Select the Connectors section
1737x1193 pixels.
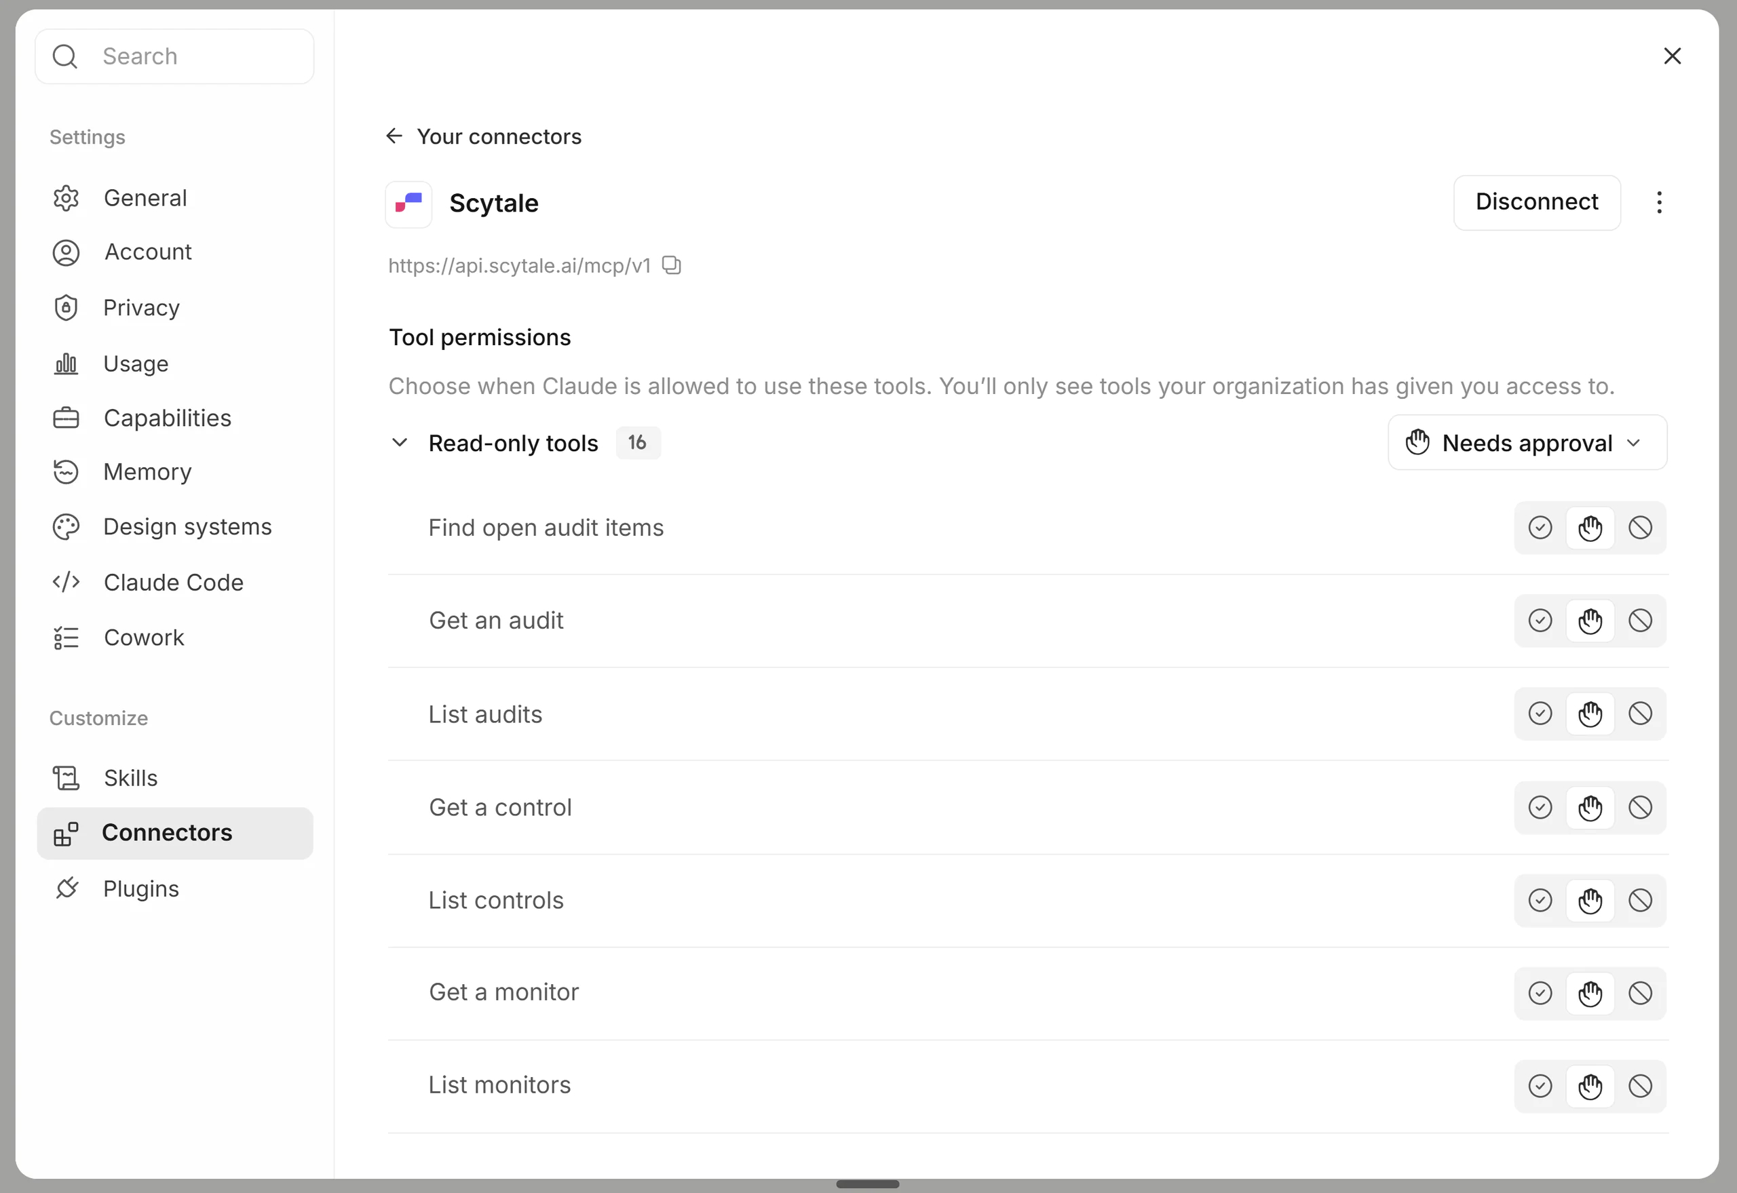tap(175, 834)
